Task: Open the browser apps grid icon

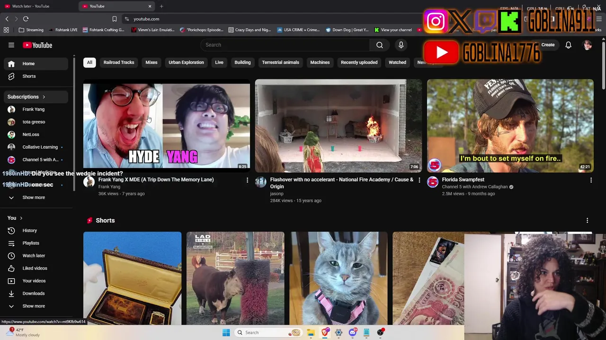Action: pos(6,30)
